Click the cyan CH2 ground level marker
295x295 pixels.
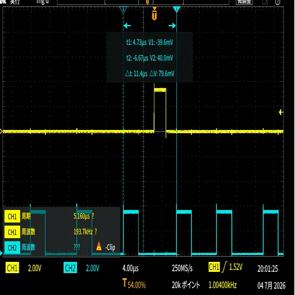click(1, 254)
